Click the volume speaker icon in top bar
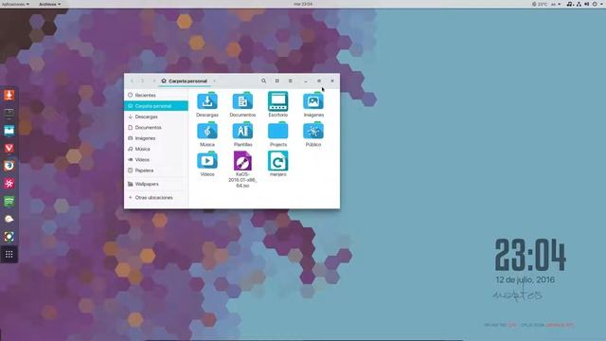This screenshot has height=341, width=606. [x=587, y=4]
